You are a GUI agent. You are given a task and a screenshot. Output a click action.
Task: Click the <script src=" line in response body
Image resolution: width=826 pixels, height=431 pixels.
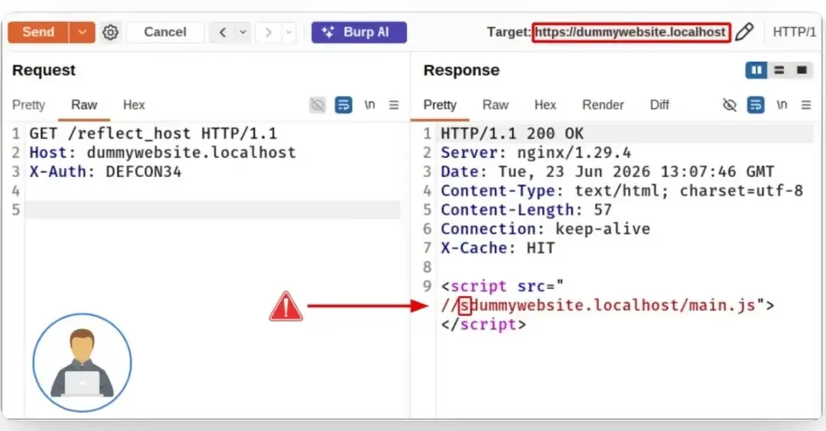[502, 286]
